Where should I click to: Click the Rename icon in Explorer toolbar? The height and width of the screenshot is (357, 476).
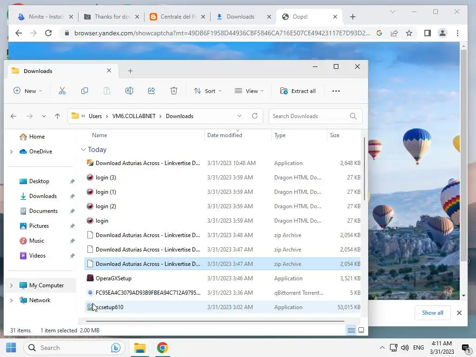pos(129,91)
